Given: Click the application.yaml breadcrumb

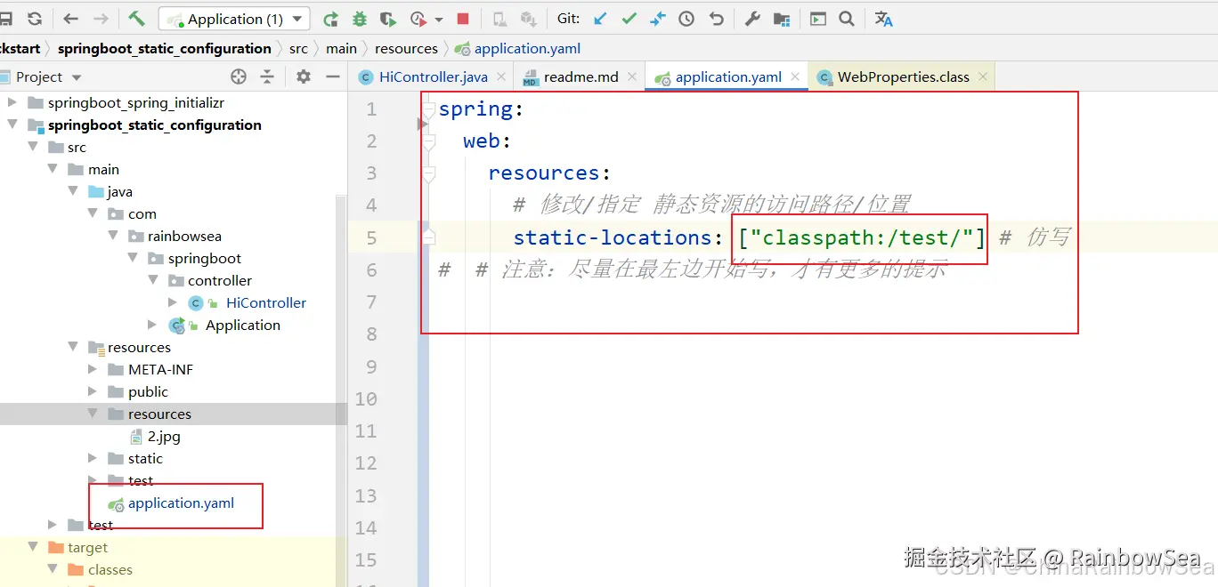Looking at the screenshot, I should (517, 48).
